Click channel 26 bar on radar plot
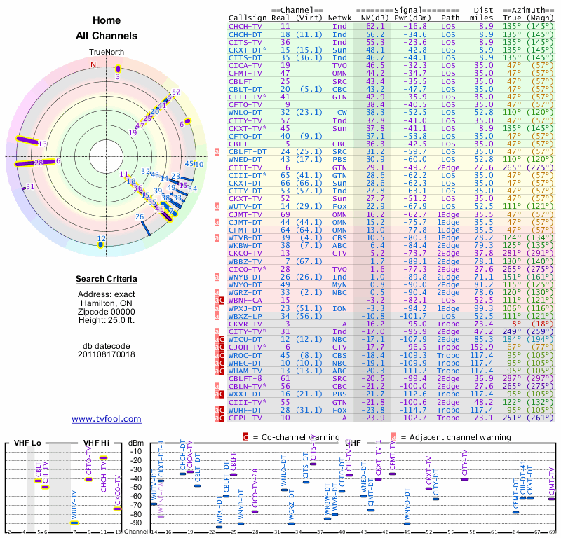This screenshot has height=538, width=561. 146,228
